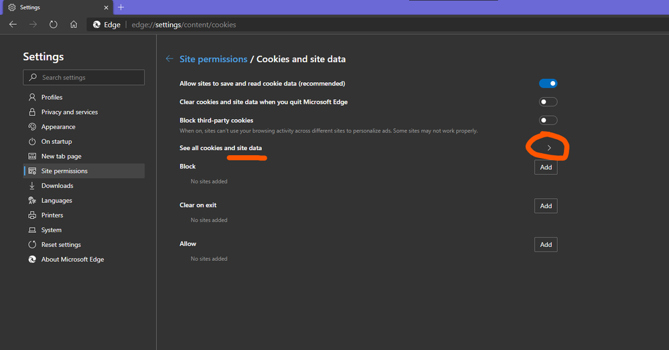Open Printers settings
This screenshot has width=669, height=350.
[84, 215]
